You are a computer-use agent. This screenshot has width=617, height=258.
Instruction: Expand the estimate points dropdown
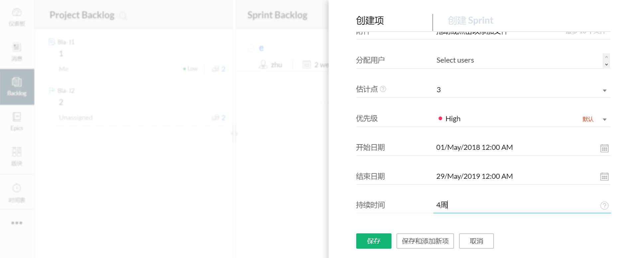click(x=604, y=90)
